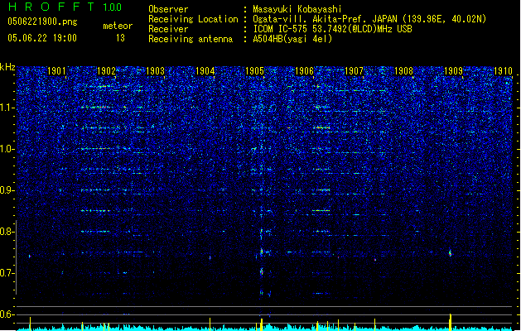
Task: Click the 1902 time marker
Action: click(106, 70)
